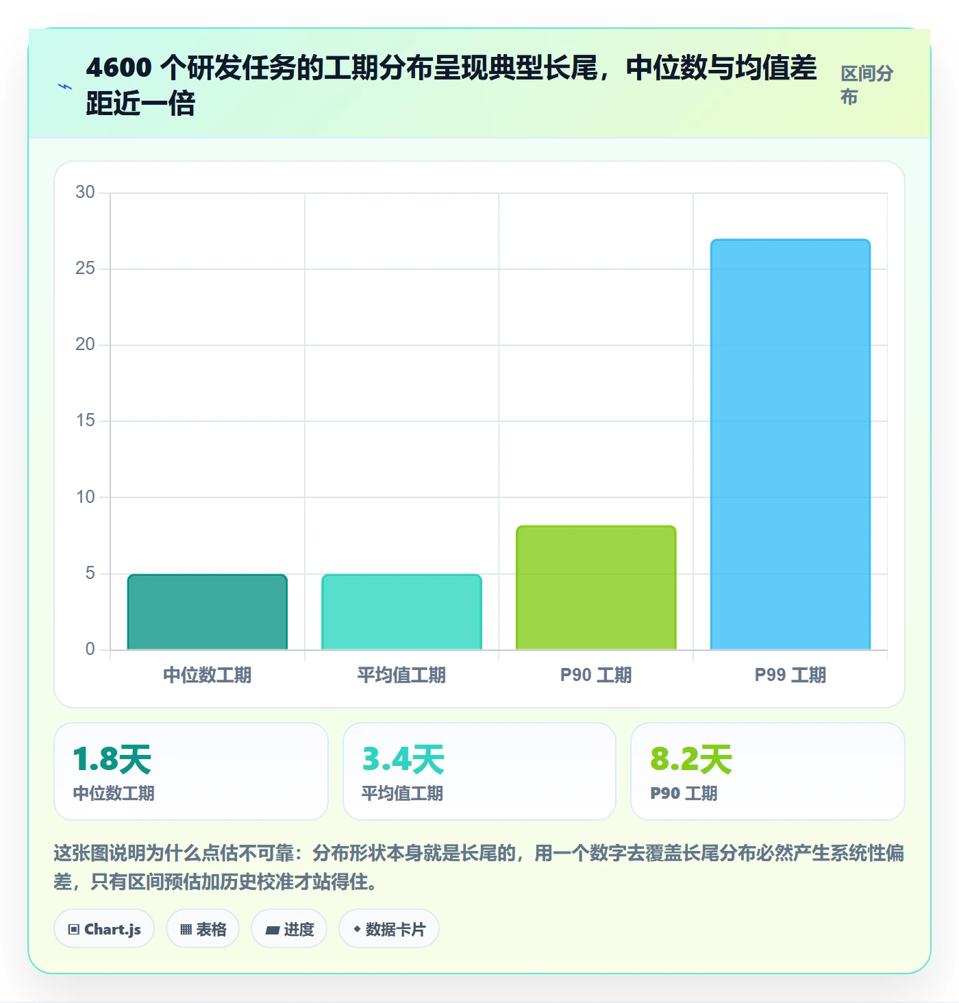Click the 表格 tag chip
Screen dimensions: 959x1003
click(x=203, y=929)
